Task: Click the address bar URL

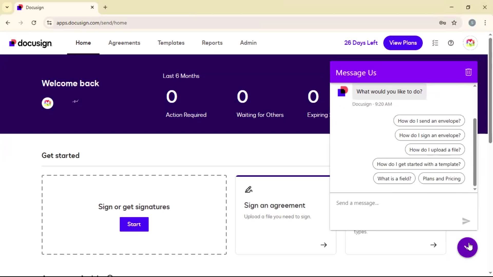Action: pos(92,23)
